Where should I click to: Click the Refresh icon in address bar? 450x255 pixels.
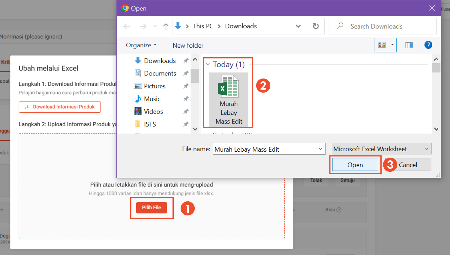[x=316, y=26]
